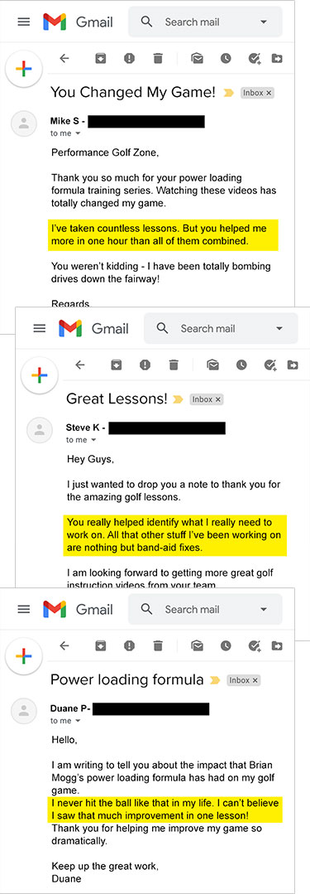Screen dimensions: 310x894
Task: Click the Gmail logo in the bottom window
Action: [x=54, y=609]
